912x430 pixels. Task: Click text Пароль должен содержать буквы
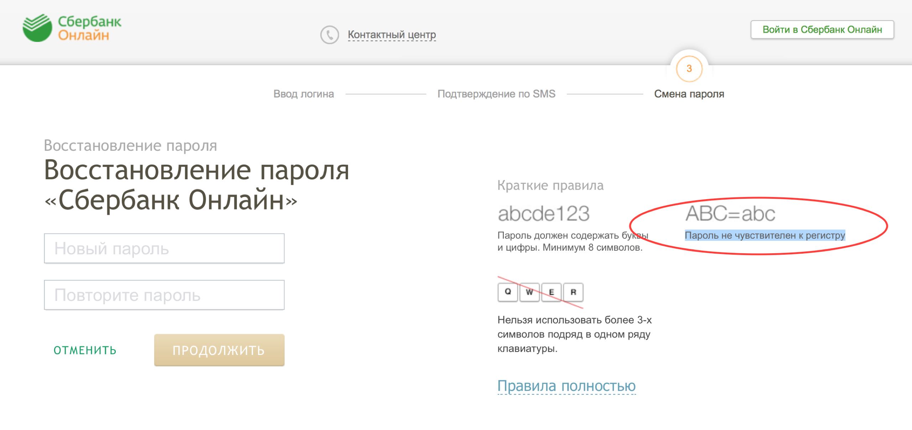pyautogui.click(x=573, y=235)
